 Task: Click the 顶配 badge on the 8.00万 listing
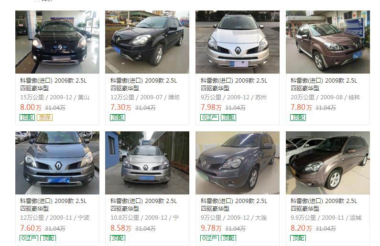27,118
